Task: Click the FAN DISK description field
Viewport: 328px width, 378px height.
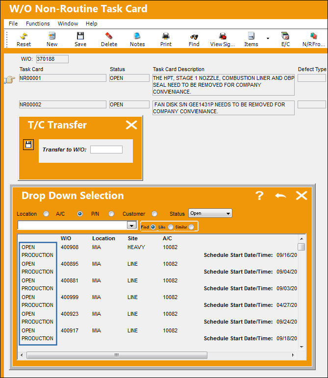Action: pos(224,108)
